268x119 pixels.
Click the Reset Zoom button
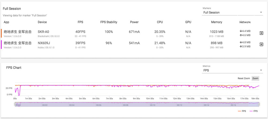tap(244, 78)
